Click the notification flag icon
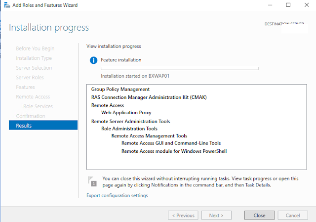This screenshot has height=222, width=316. (x=92, y=181)
